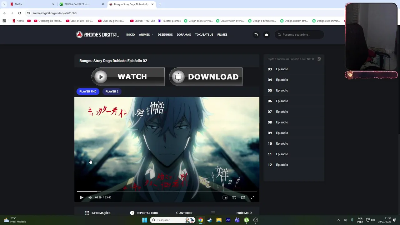The image size is (400, 225).
Task: Open the INICIO menu item
Action: click(x=131, y=35)
